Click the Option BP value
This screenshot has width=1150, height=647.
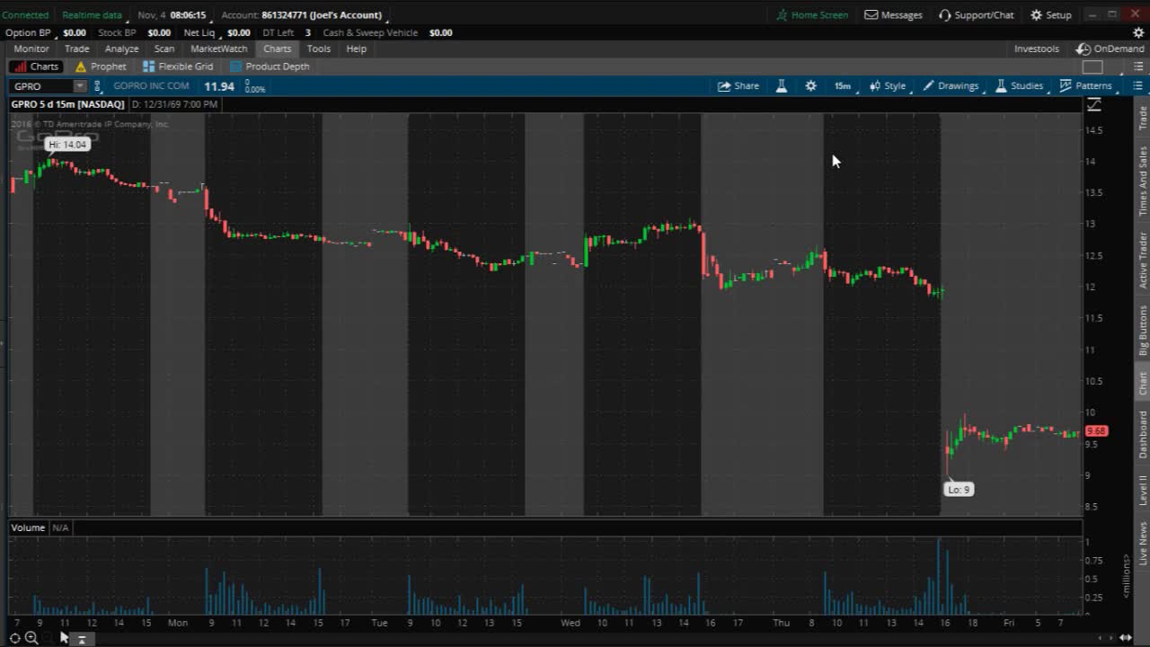click(75, 32)
